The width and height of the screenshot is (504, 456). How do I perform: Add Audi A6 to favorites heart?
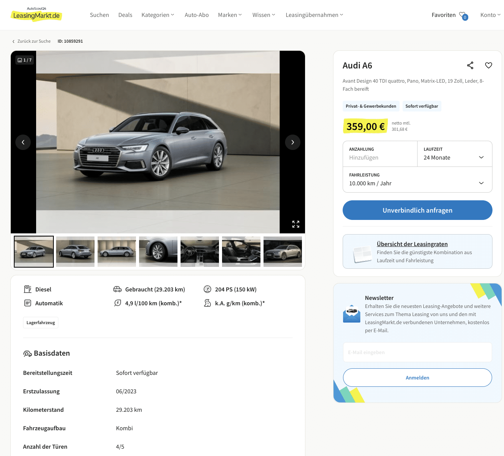click(x=489, y=65)
